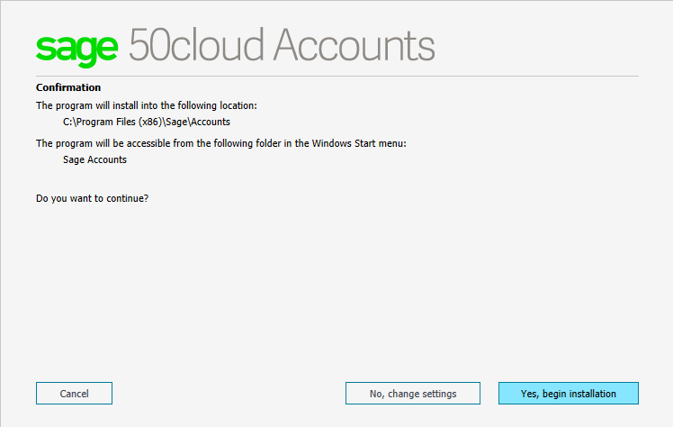Click the Sage Accounts Start menu folder name
Image resolution: width=673 pixels, height=427 pixels.
pyautogui.click(x=94, y=159)
